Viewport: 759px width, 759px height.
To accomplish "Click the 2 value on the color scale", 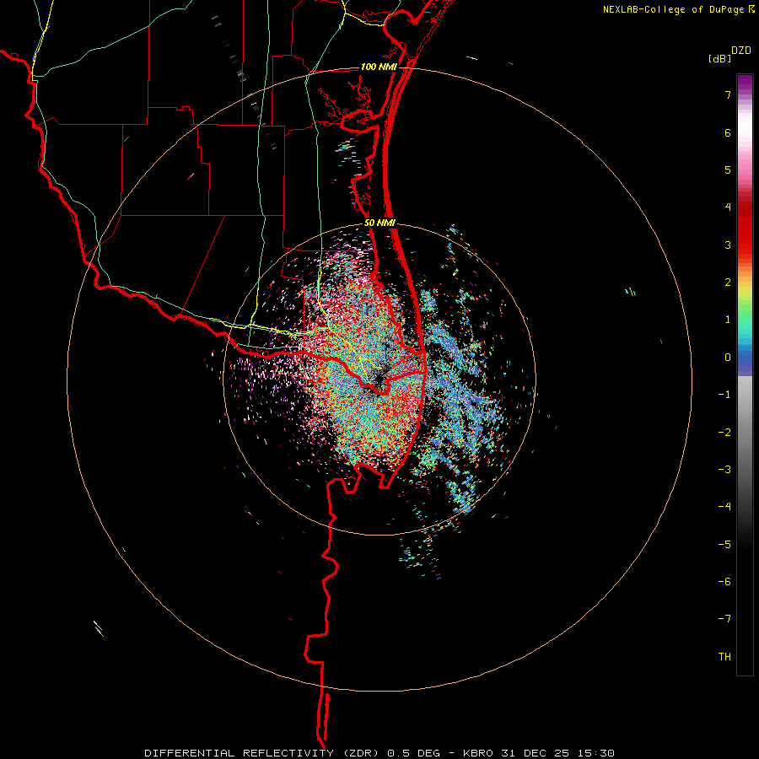I will (728, 283).
